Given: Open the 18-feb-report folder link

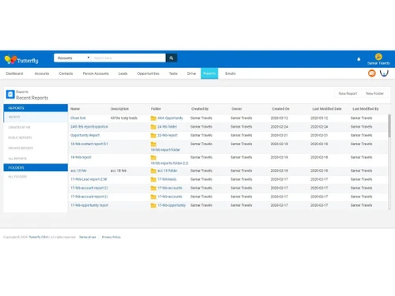Looking at the screenshot, I should (x=165, y=150).
